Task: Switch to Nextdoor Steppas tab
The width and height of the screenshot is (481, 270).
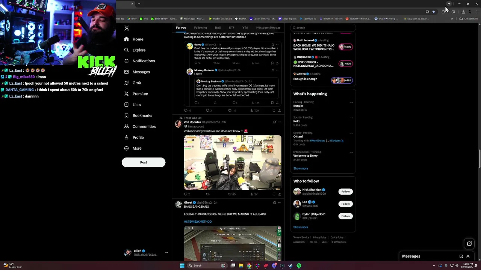Action: point(268,28)
